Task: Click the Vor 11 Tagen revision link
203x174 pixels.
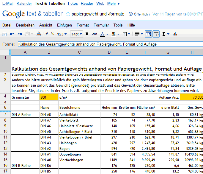Action: point(178,14)
